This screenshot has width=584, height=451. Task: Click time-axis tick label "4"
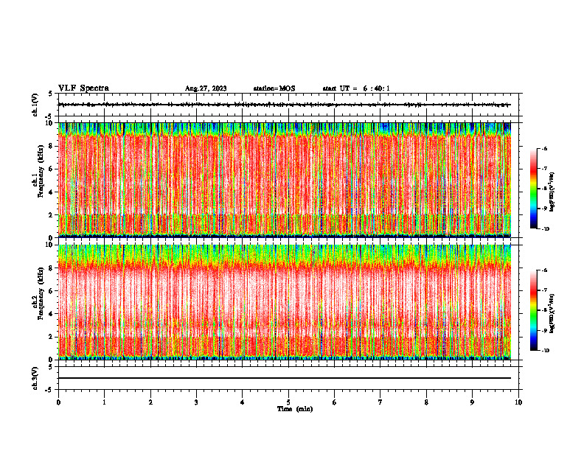[x=243, y=402]
